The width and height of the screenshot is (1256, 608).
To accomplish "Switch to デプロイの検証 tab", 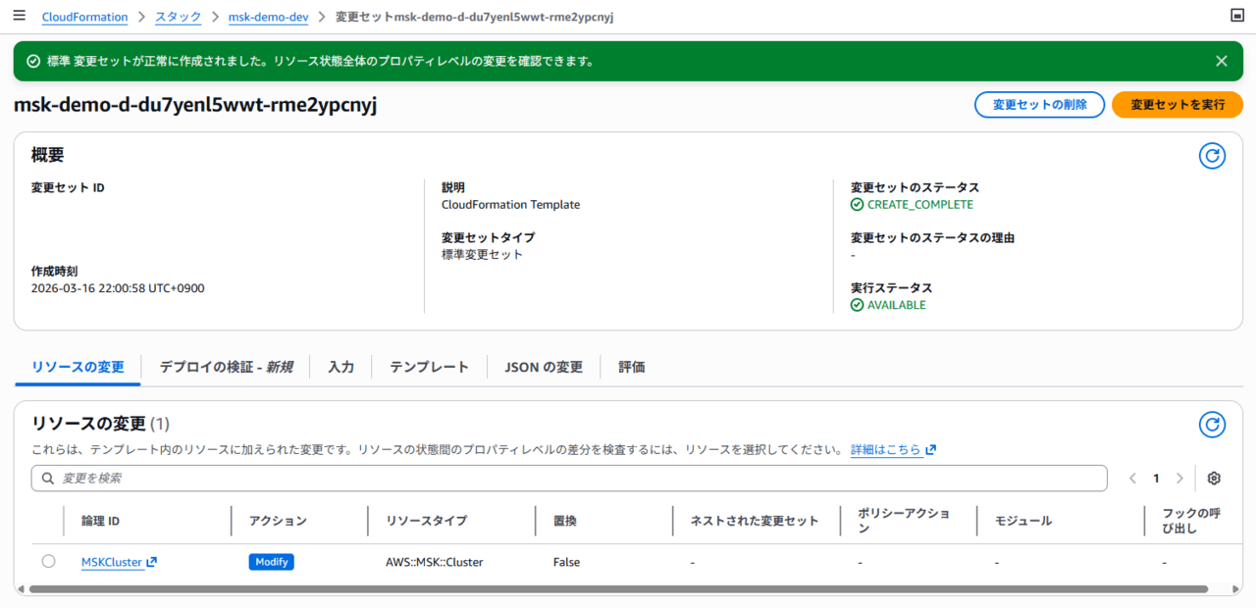I will [226, 367].
